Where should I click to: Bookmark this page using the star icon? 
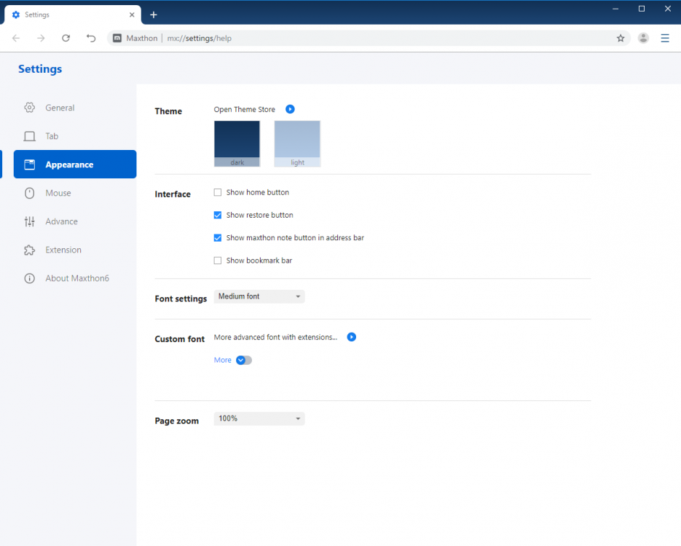[621, 38]
